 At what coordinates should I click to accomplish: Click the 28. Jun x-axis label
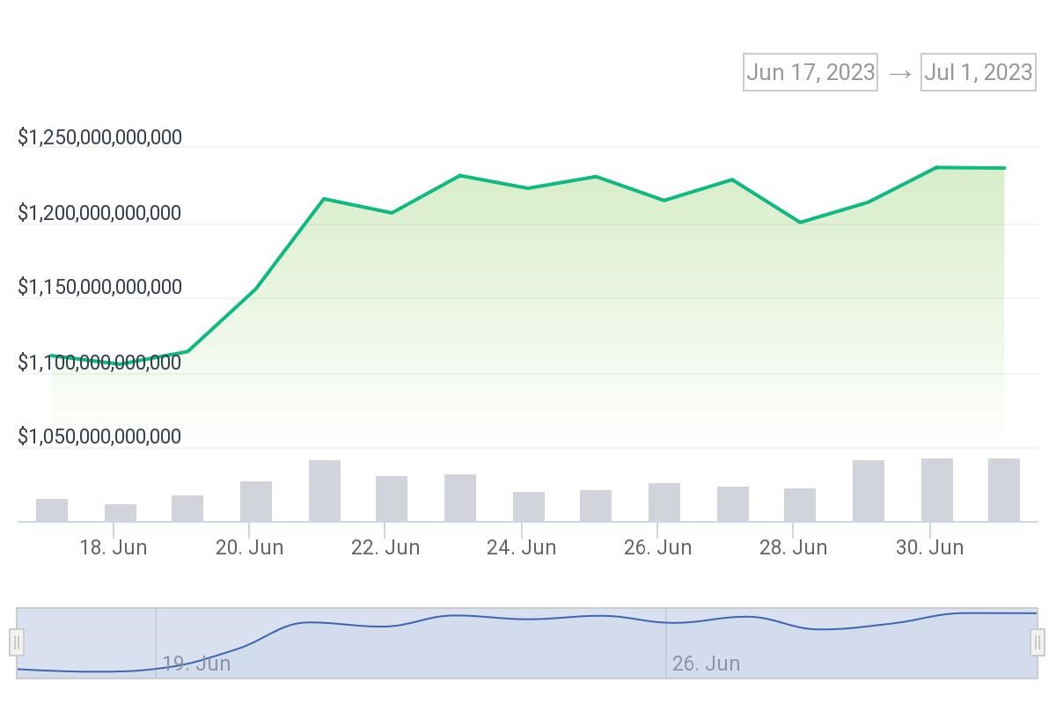pos(793,547)
